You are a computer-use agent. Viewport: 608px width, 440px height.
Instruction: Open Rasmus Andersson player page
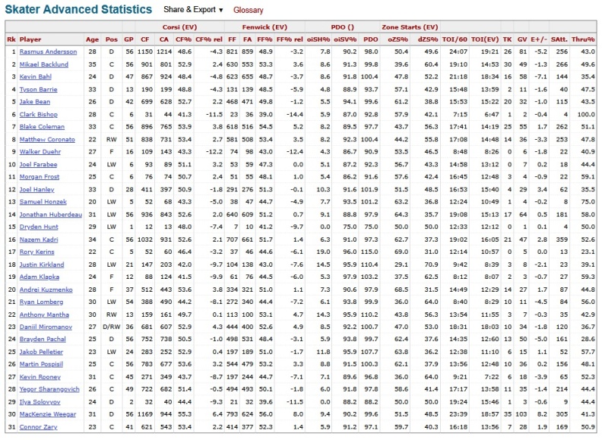48,52
